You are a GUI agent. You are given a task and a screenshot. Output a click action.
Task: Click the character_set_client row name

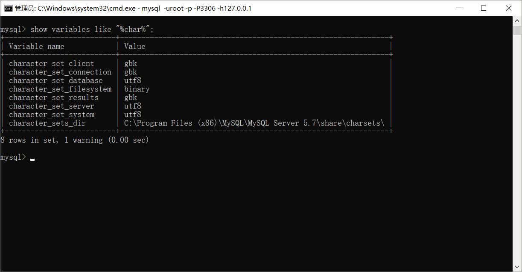[51, 63]
